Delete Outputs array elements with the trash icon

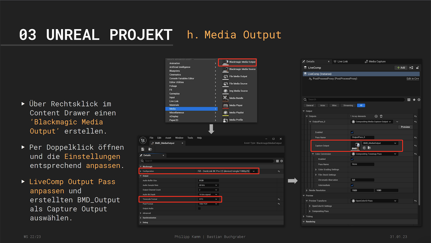pos(381,116)
